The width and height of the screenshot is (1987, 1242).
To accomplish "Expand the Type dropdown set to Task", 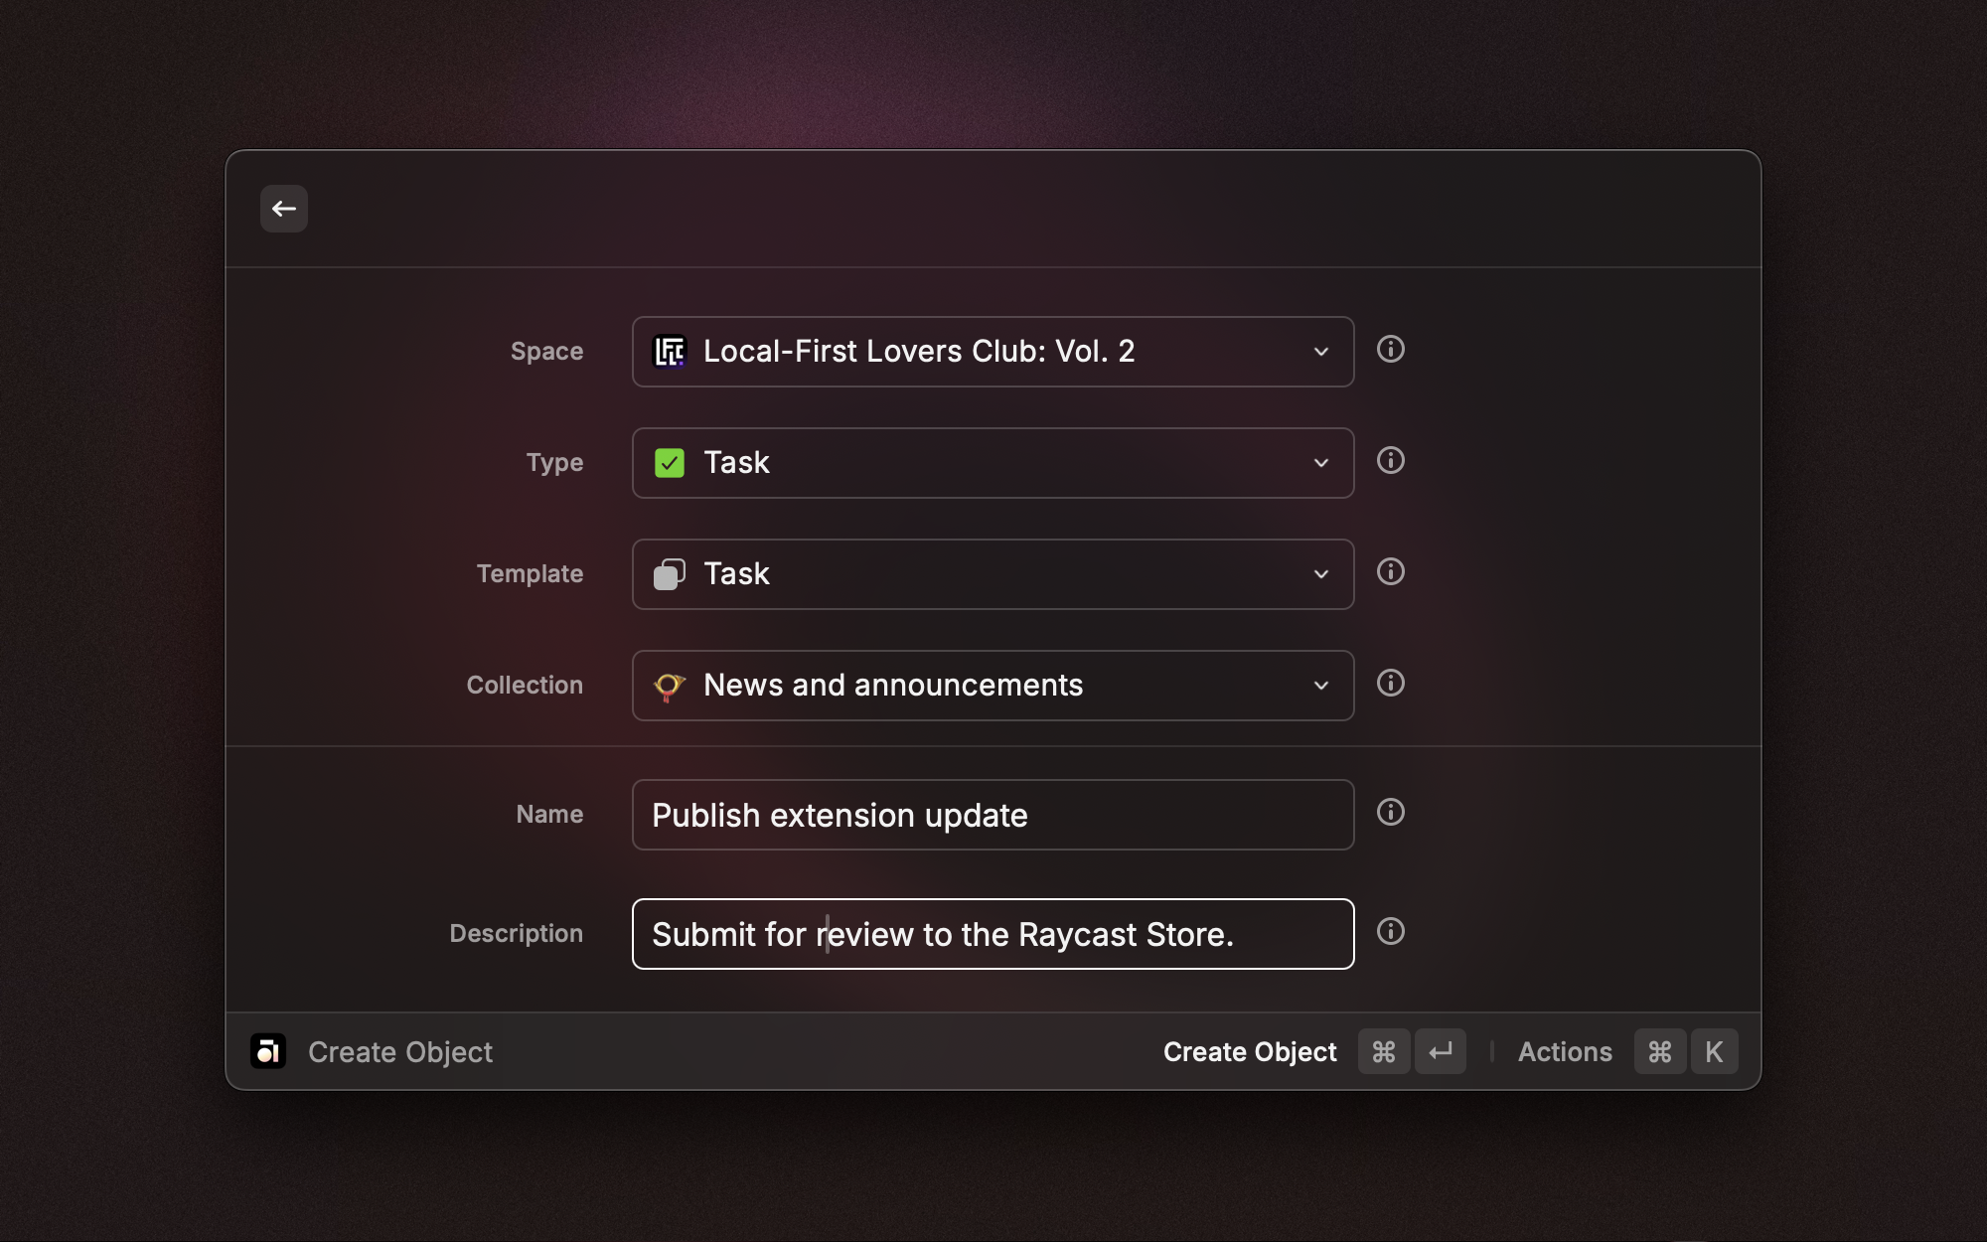I will [x=1320, y=463].
